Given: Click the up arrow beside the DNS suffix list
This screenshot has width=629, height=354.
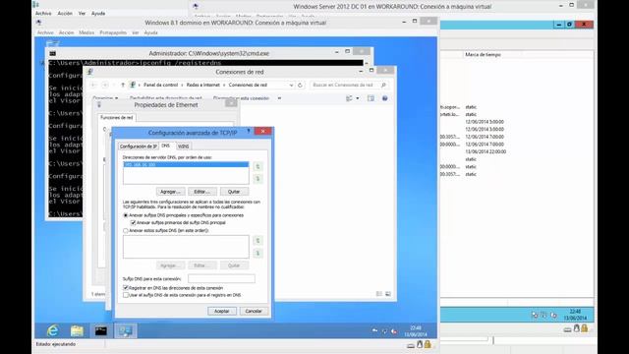Looking at the screenshot, I should [257, 240].
